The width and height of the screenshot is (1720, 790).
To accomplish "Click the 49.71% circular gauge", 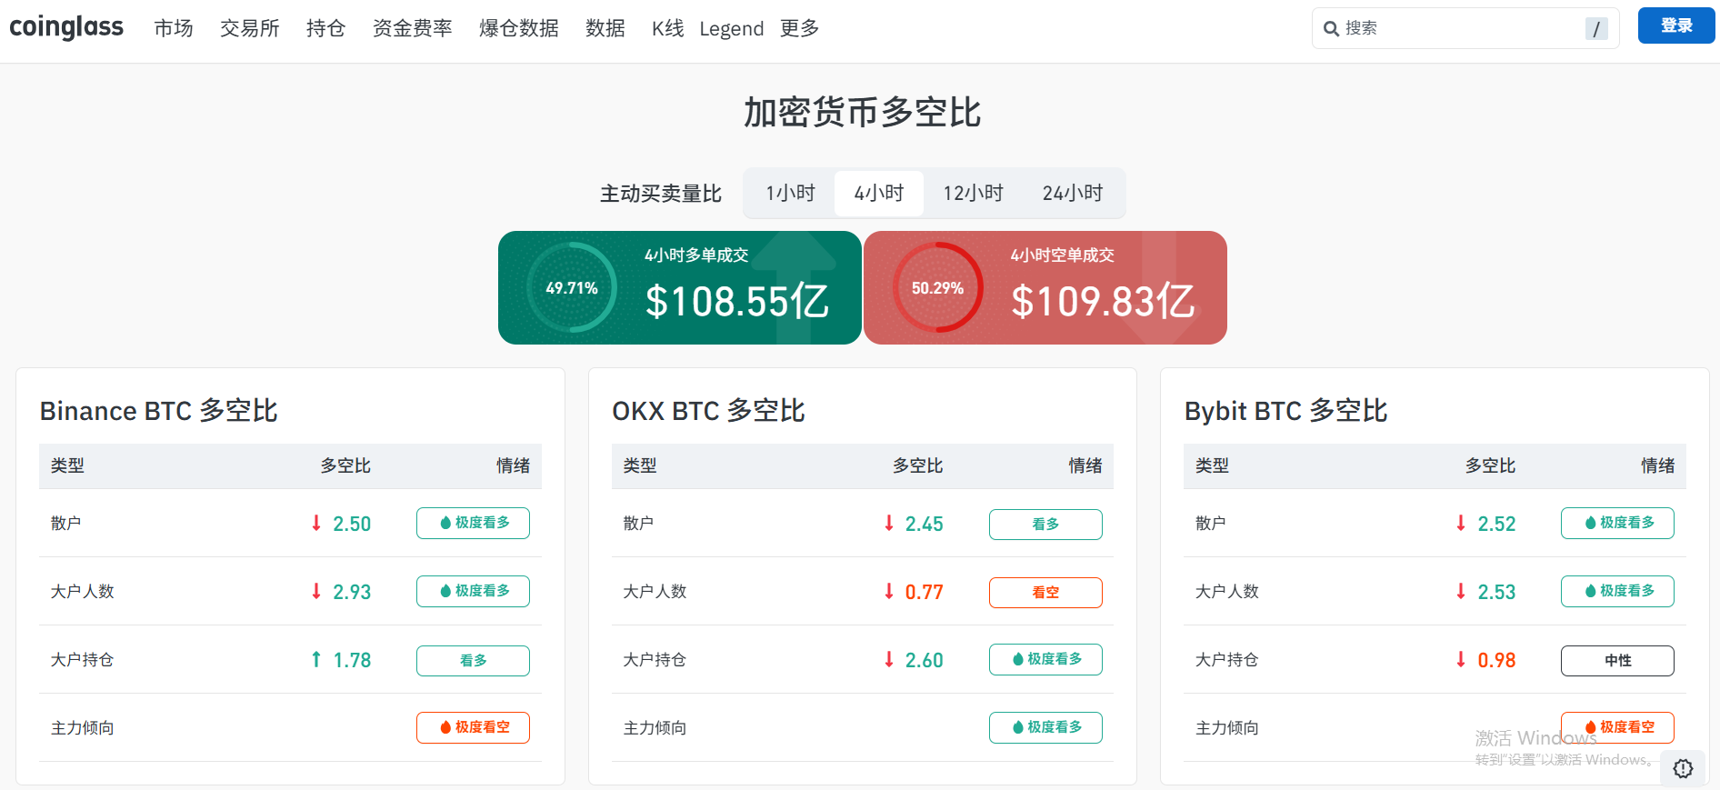I will 572,288.
